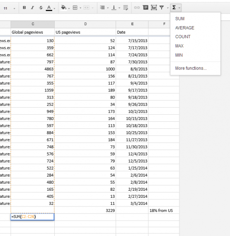Insert comment icon
Screen dimensions: 230x236
(145, 7)
